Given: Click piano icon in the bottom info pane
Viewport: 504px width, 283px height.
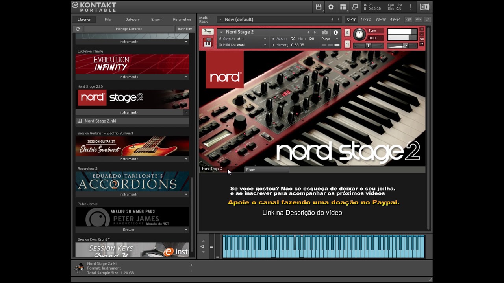Looking at the screenshot, I should tap(80, 268).
